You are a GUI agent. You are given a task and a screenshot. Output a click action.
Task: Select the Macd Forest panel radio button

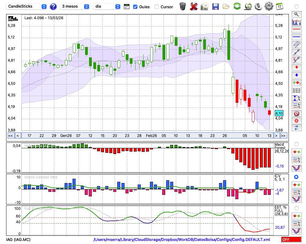pos(297,144)
